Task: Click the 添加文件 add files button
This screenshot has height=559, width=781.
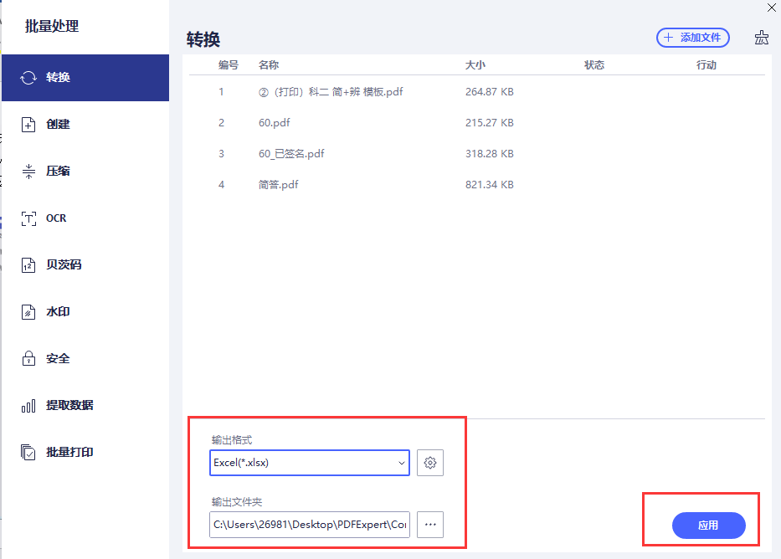Action: [692, 38]
